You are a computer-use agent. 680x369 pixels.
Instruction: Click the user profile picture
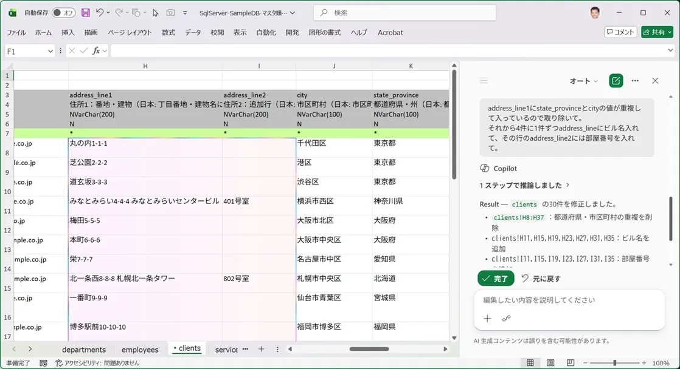(x=595, y=13)
